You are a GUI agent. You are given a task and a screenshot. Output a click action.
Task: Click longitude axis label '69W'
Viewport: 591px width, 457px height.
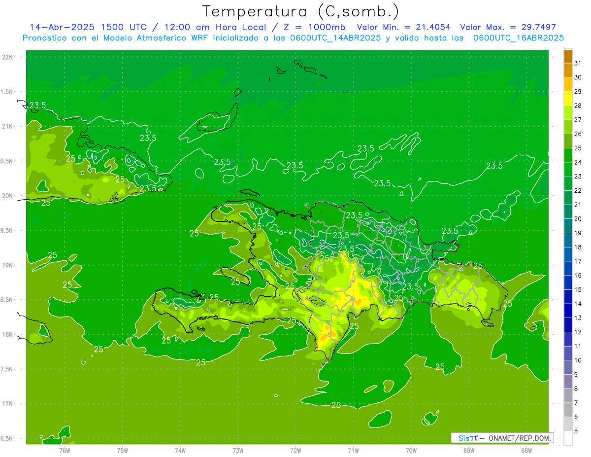pyautogui.click(x=469, y=450)
